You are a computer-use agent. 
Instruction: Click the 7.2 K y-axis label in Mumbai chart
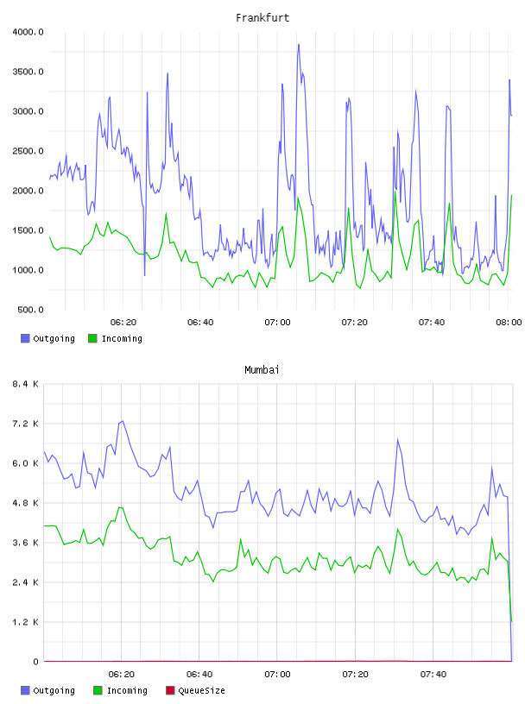click(25, 424)
